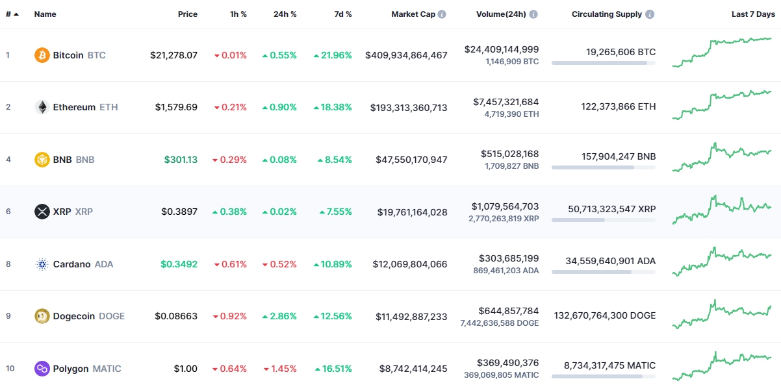Open Ethereum 24h volume $7,457,321,684
This screenshot has width=781, height=392.
(x=506, y=102)
